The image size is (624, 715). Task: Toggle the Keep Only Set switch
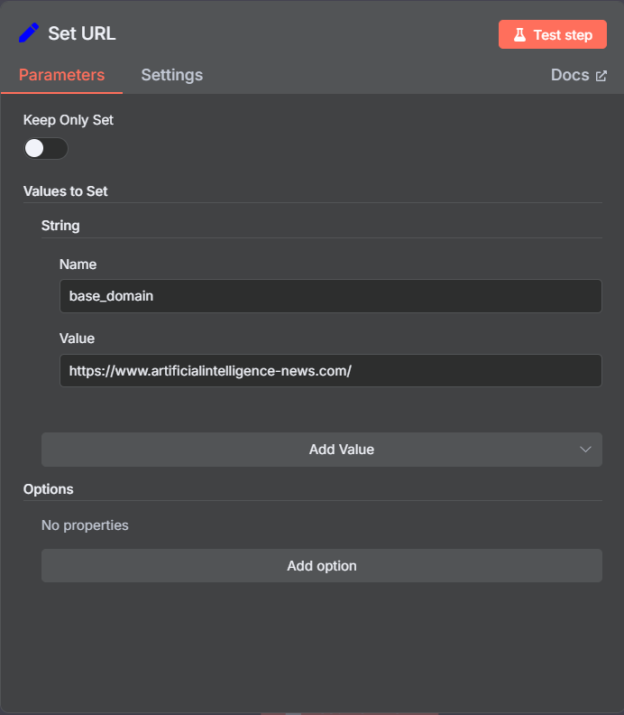pyautogui.click(x=46, y=148)
